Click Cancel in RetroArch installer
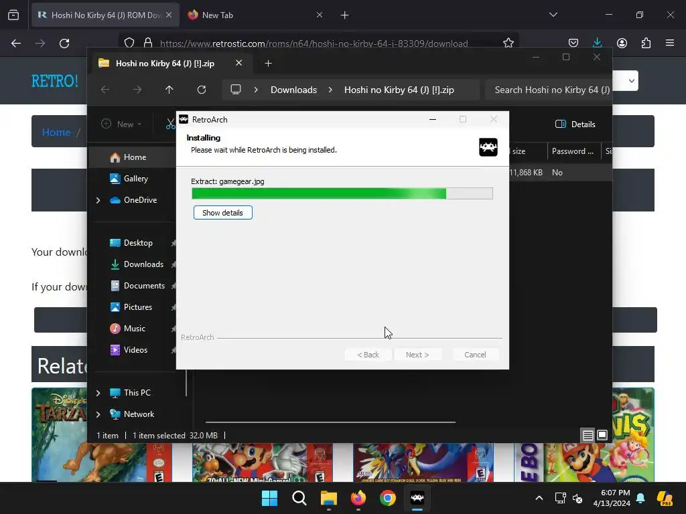686x514 pixels. click(x=475, y=355)
